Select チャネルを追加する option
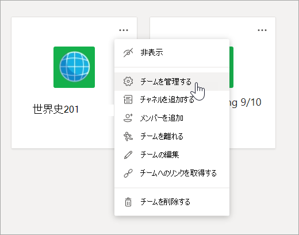The width and height of the screenshot is (299, 235). [172, 99]
